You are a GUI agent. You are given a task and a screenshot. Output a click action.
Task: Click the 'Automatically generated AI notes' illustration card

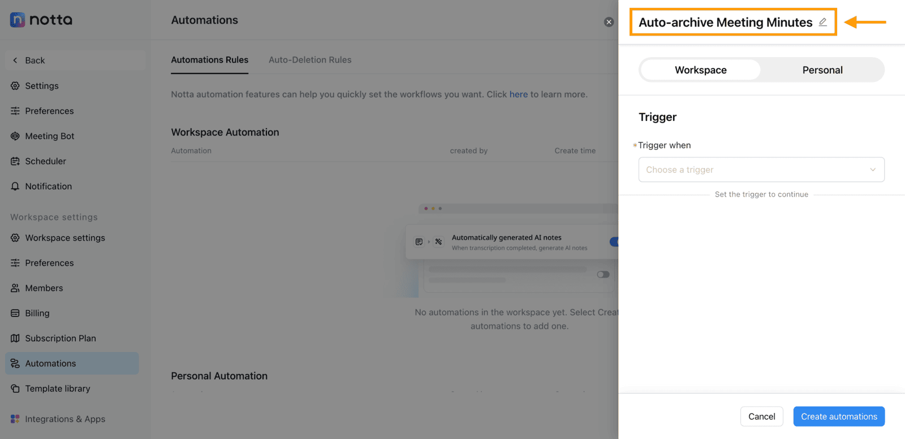(x=512, y=242)
